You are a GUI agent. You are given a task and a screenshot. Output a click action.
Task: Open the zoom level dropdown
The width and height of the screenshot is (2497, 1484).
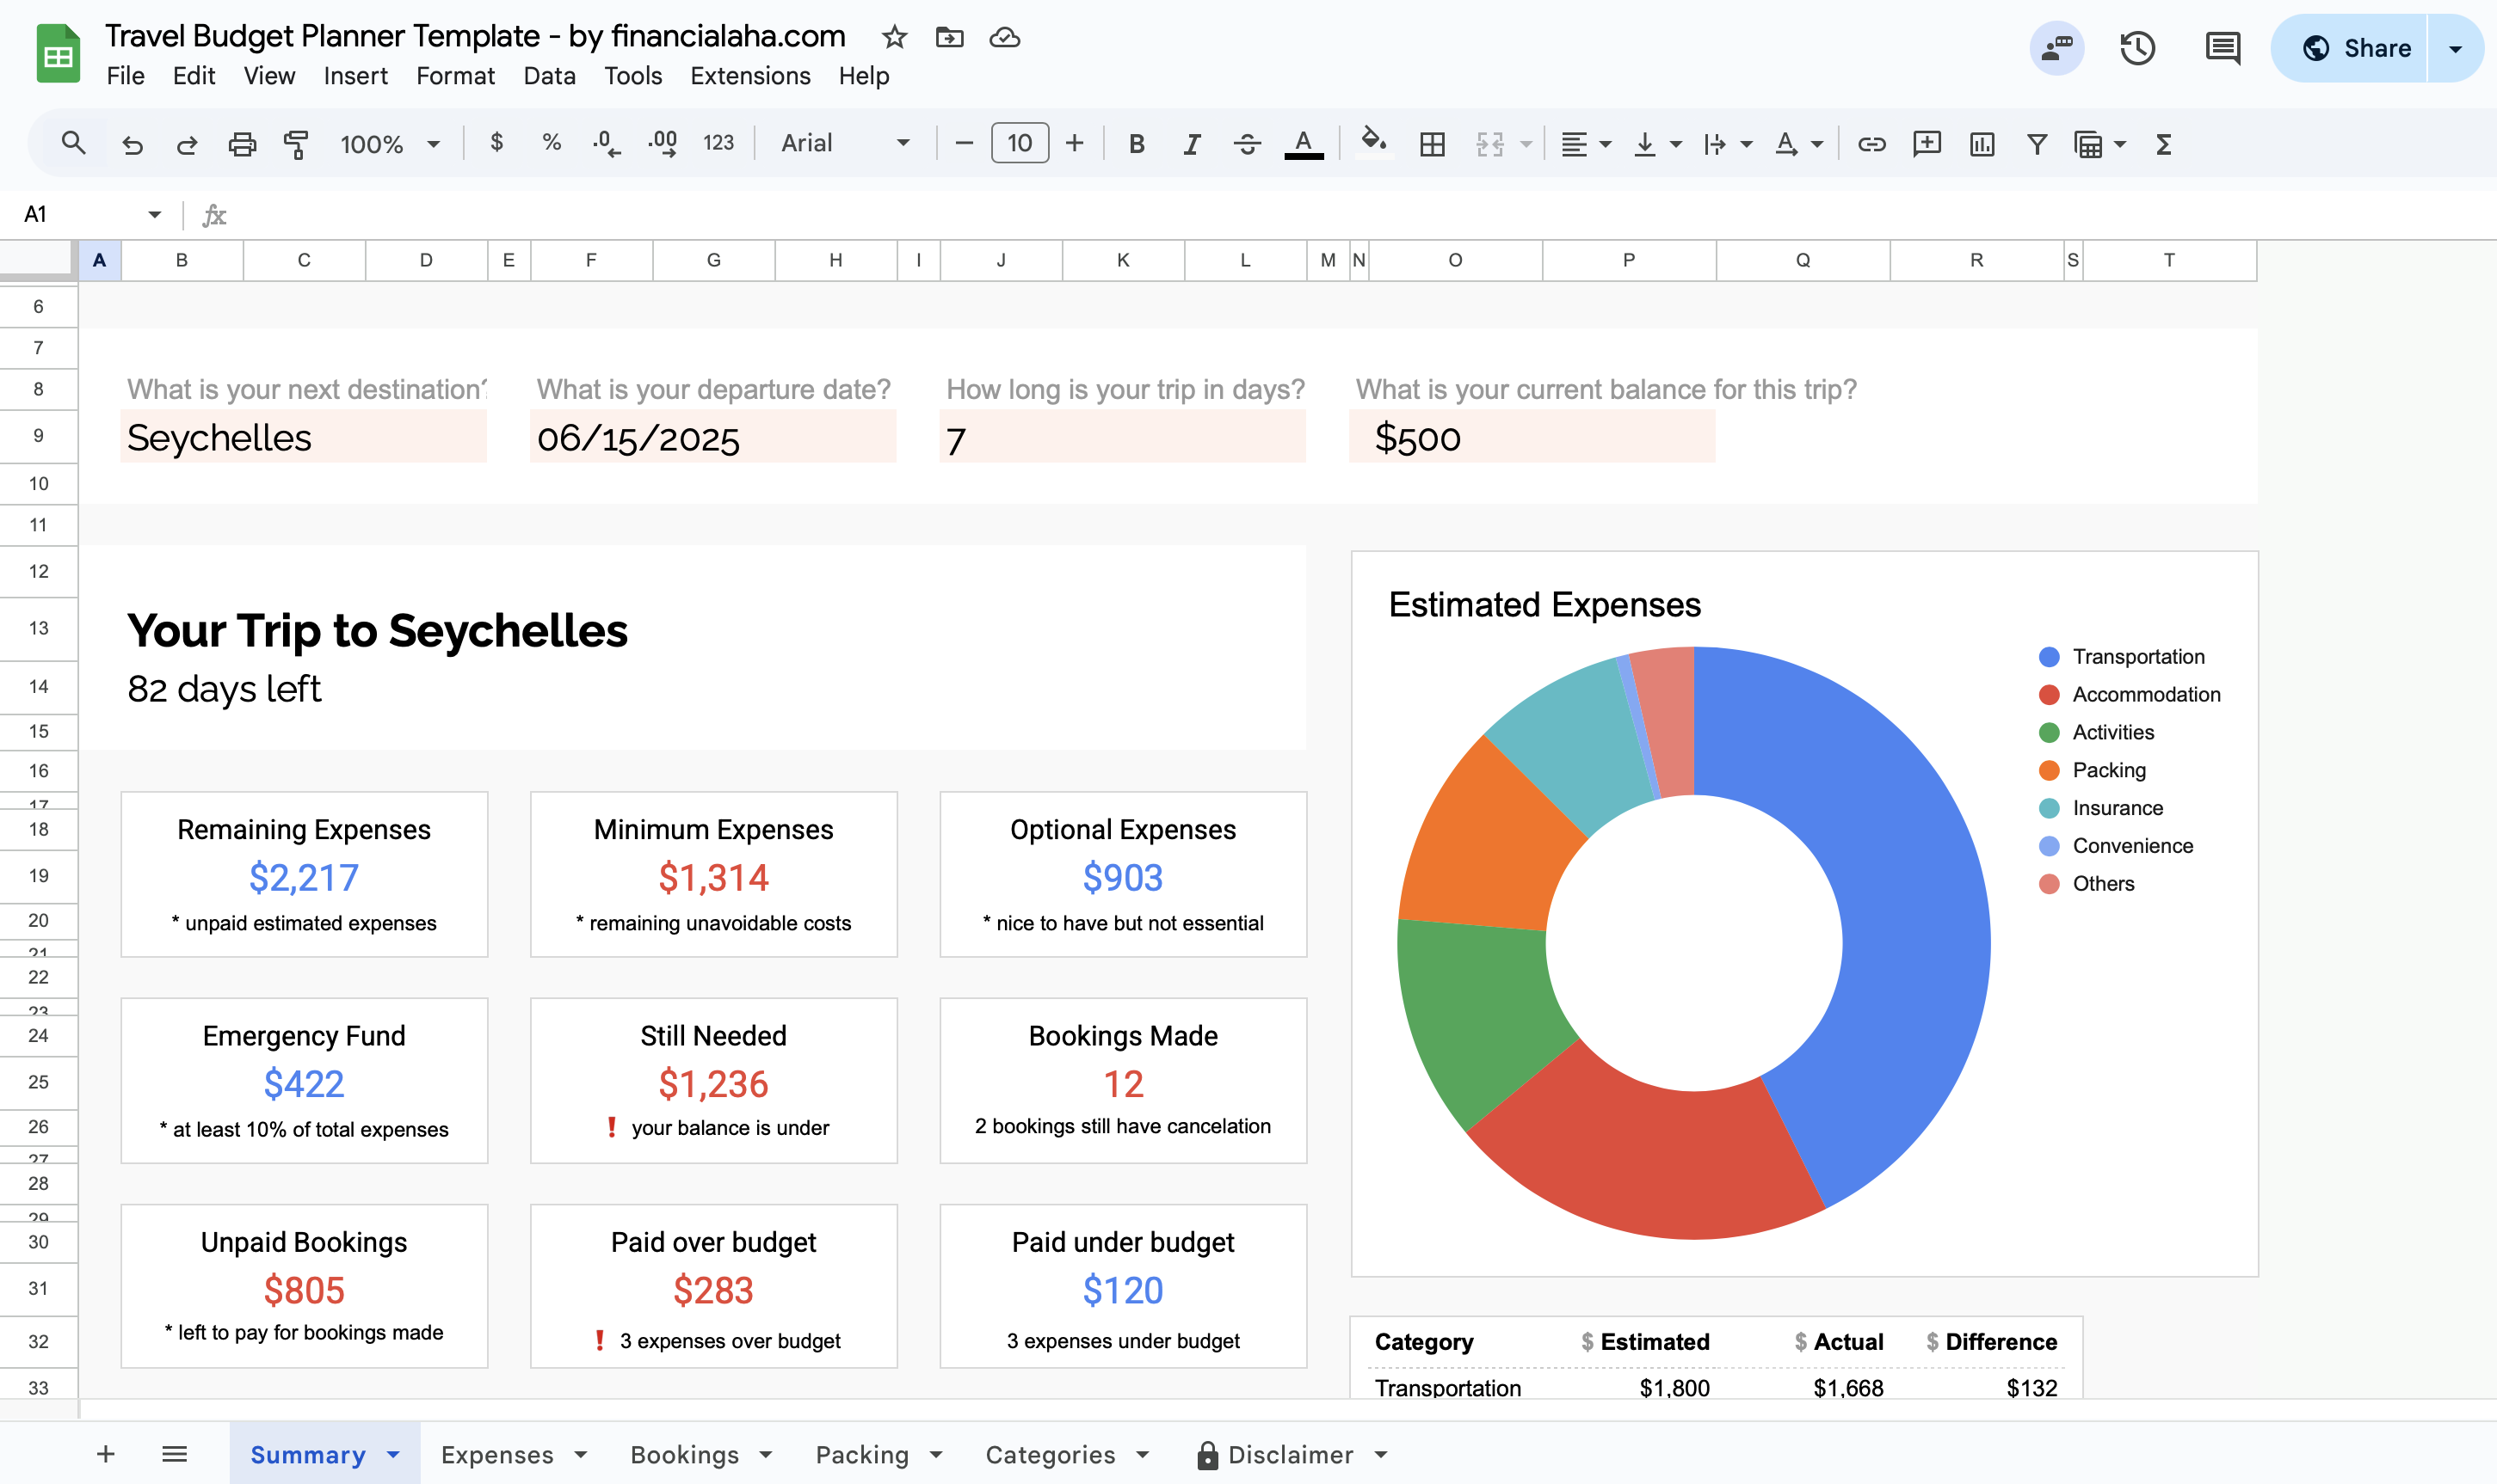[389, 143]
